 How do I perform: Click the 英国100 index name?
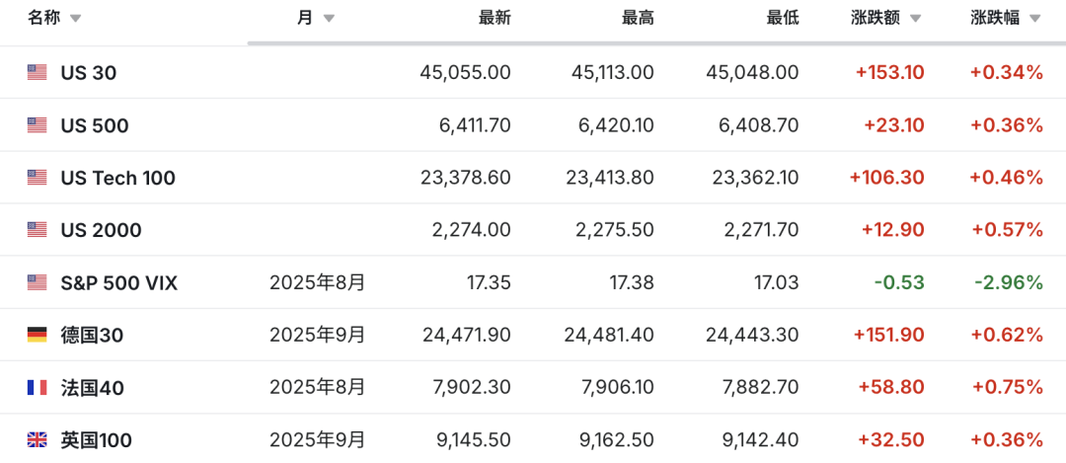tap(96, 439)
